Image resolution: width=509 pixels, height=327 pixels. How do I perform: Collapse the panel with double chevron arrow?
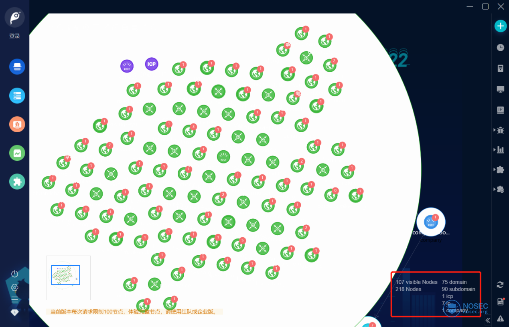[488, 320]
